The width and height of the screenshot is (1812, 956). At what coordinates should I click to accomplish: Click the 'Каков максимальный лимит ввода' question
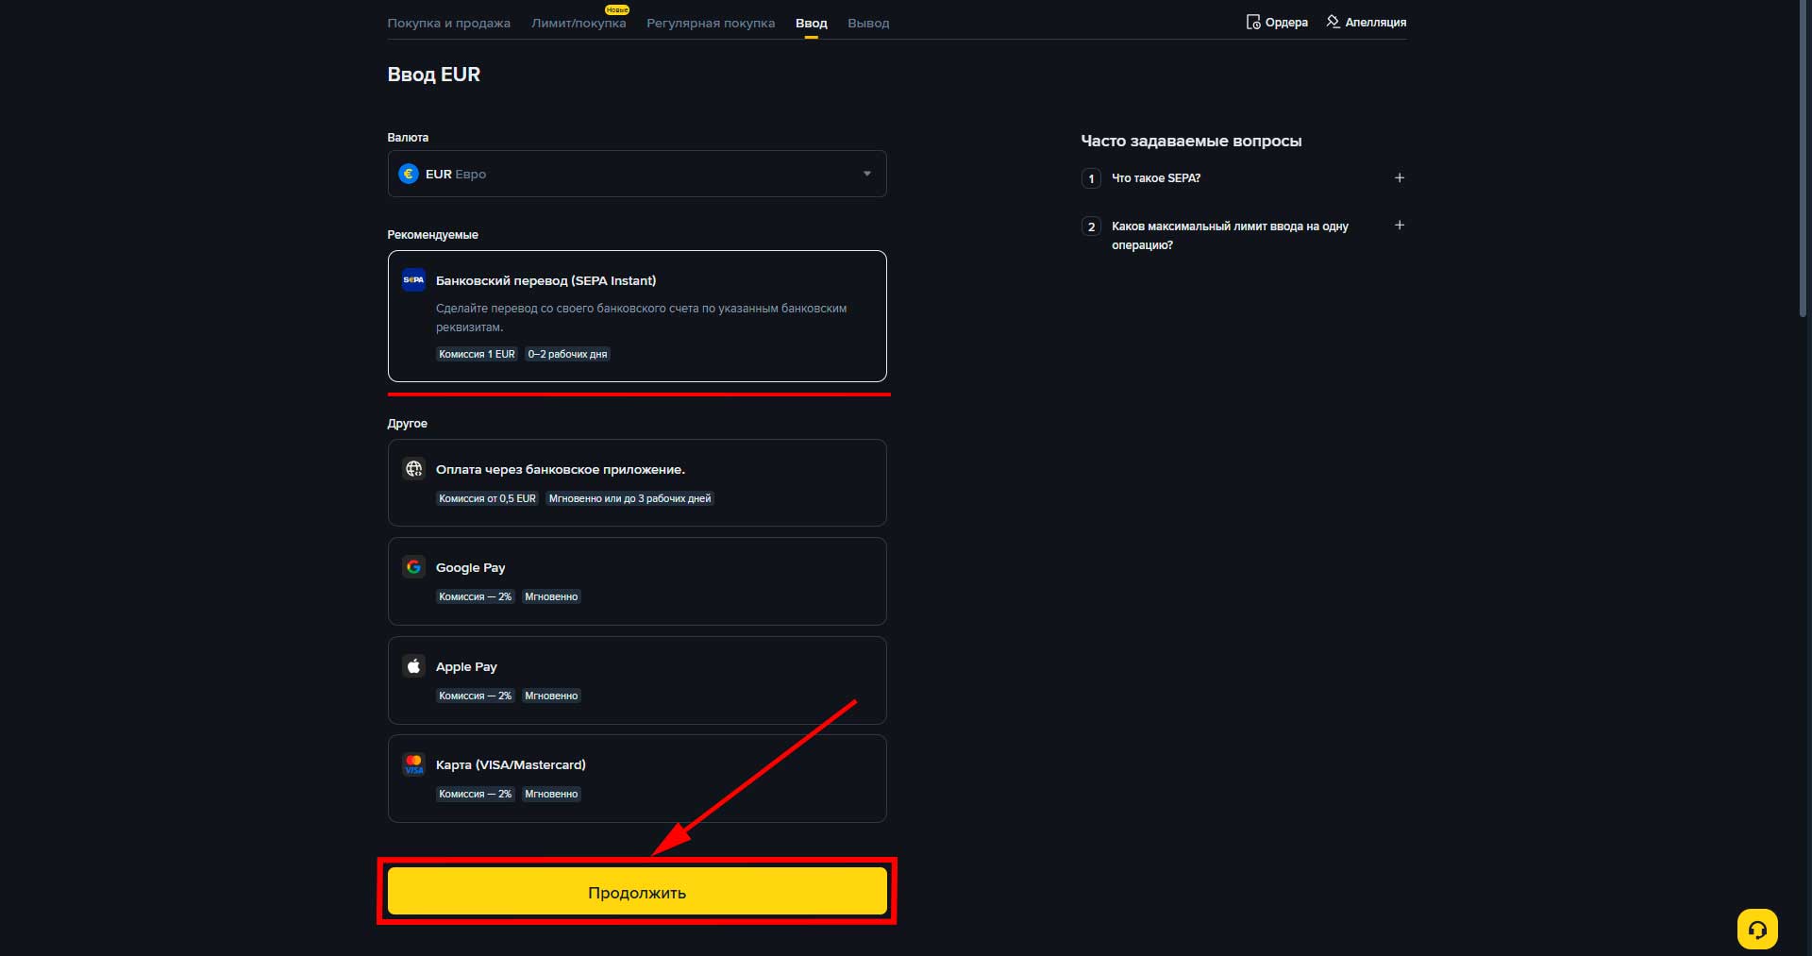[1230, 235]
